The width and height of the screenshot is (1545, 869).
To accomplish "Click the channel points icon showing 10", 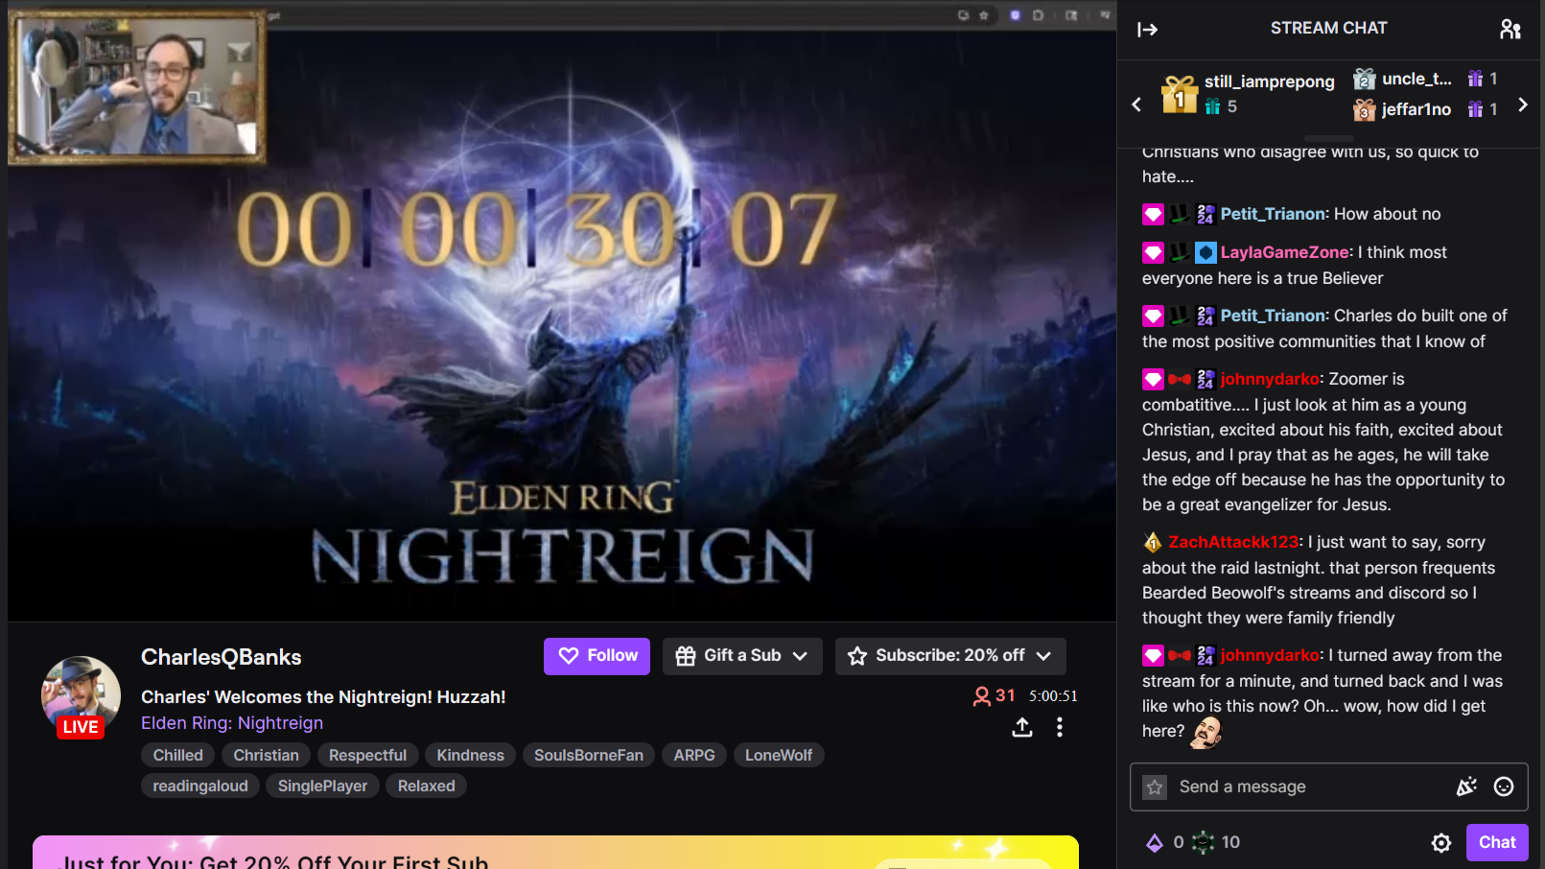I will pyautogui.click(x=1203, y=843).
